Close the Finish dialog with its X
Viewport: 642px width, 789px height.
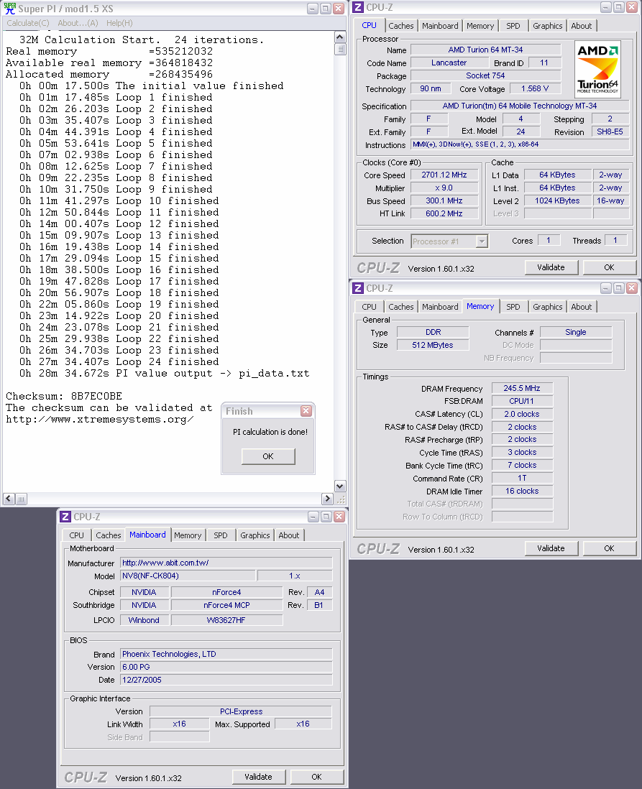click(306, 411)
